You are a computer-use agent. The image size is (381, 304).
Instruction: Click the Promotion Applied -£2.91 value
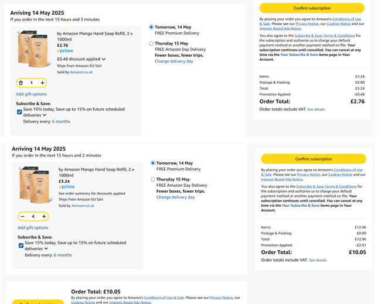click(x=360, y=245)
